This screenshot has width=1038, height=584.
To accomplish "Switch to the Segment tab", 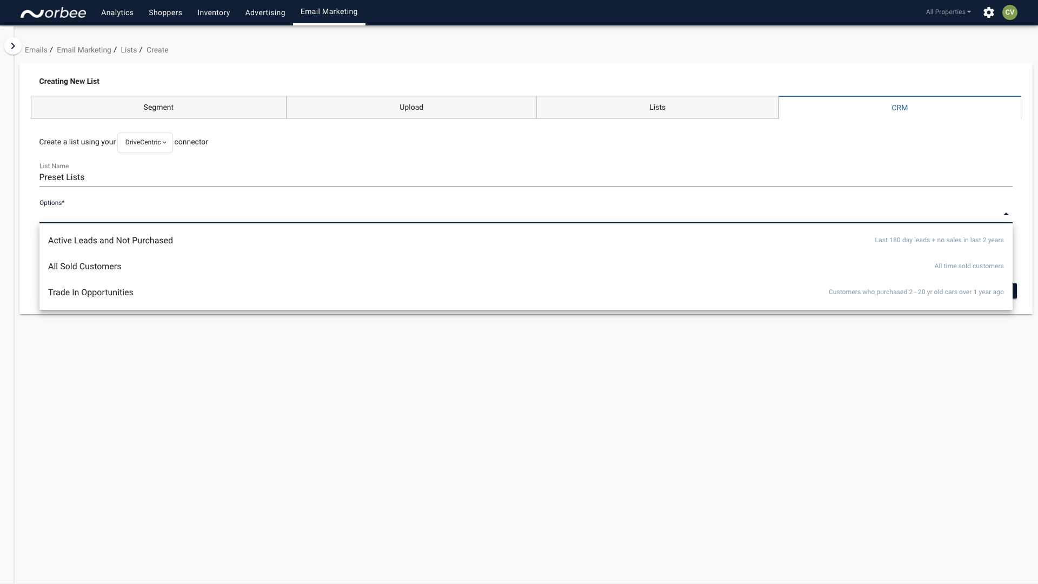I will (x=158, y=108).
